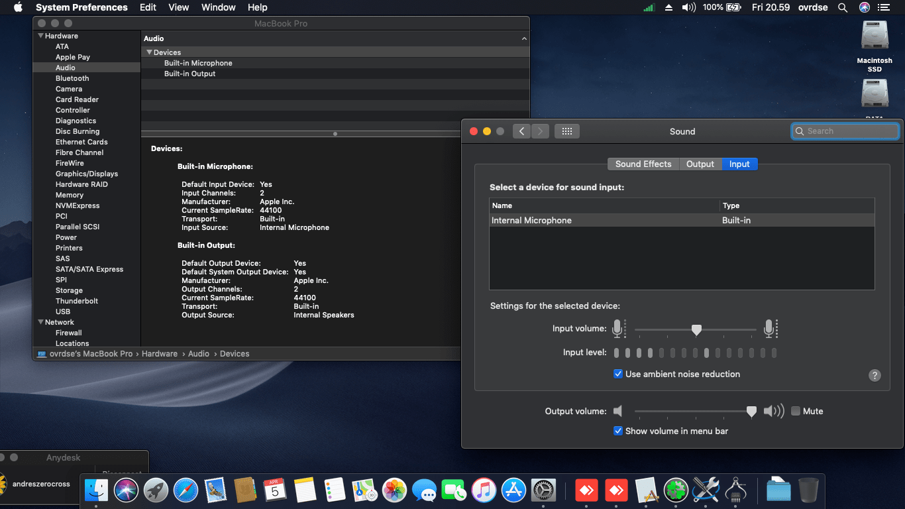Click the Input volume slider
The height and width of the screenshot is (509, 905).
(696, 329)
